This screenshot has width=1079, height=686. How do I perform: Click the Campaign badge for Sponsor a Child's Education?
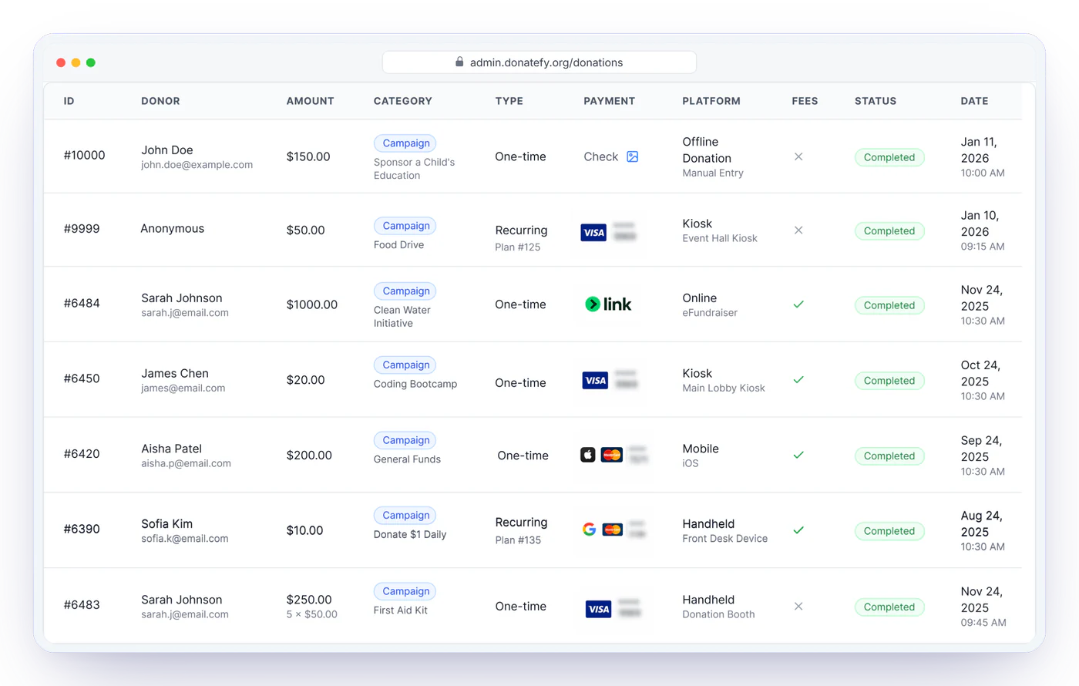(406, 143)
